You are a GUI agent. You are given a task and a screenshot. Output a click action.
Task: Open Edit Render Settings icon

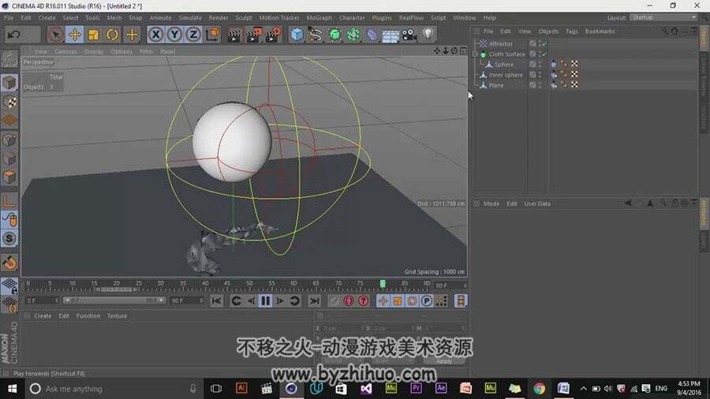[273, 35]
